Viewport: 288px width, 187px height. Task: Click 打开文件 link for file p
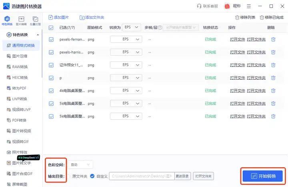coord(237,78)
